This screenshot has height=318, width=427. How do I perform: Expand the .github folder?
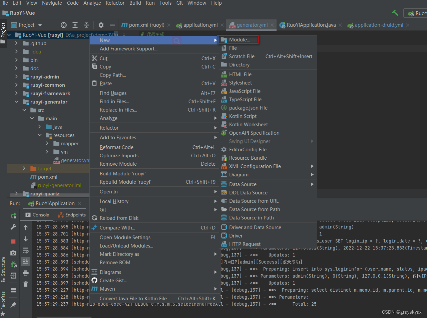pyautogui.click(x=17, y=43)
